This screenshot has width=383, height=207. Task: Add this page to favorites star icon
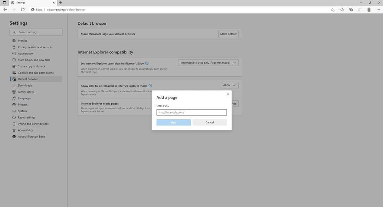[x=333, y=10]
